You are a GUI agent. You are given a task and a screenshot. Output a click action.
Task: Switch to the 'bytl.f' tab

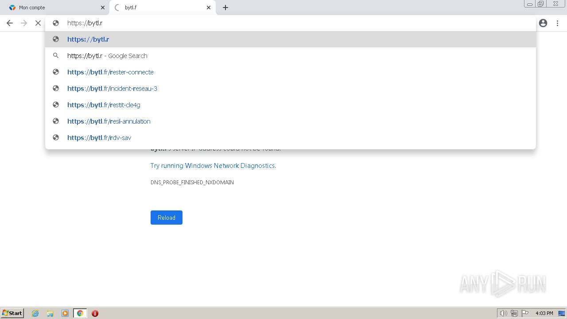163,8
